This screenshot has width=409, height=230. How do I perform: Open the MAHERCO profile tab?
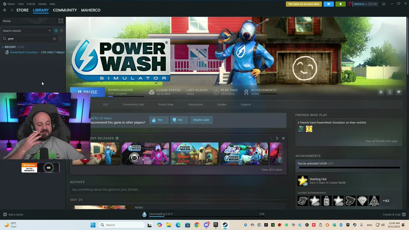[x=91, y=10]
